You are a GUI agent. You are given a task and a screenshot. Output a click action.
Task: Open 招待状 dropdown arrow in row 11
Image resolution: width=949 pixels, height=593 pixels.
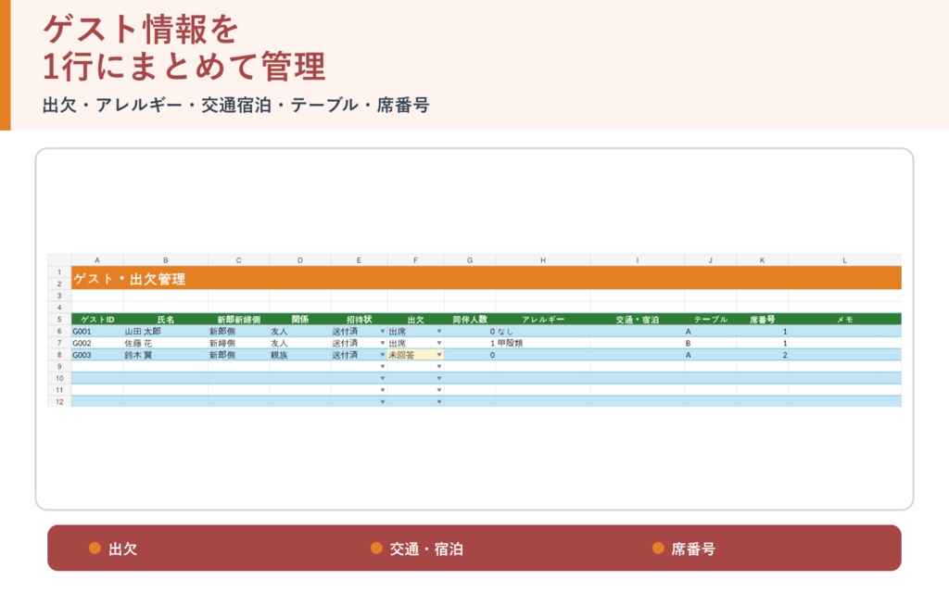[382, 390]
